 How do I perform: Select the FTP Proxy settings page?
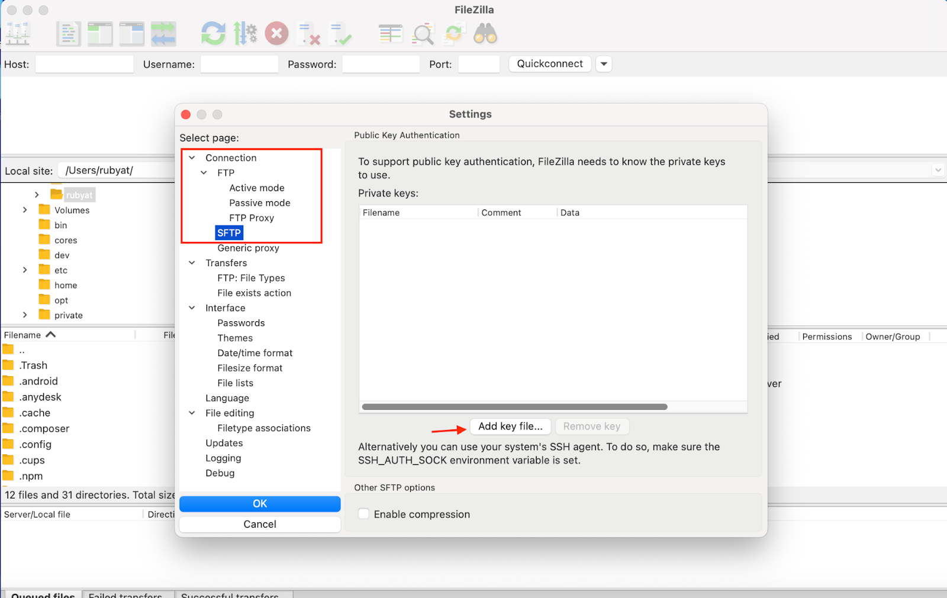(252, 218)
